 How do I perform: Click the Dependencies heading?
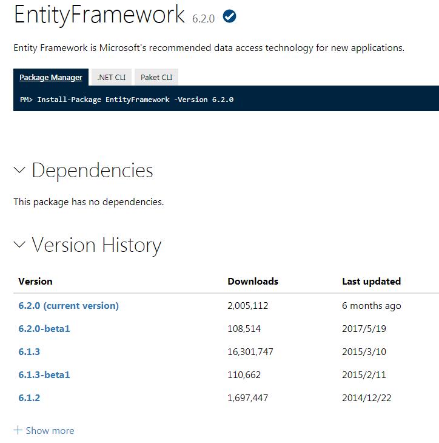[92, 171]
